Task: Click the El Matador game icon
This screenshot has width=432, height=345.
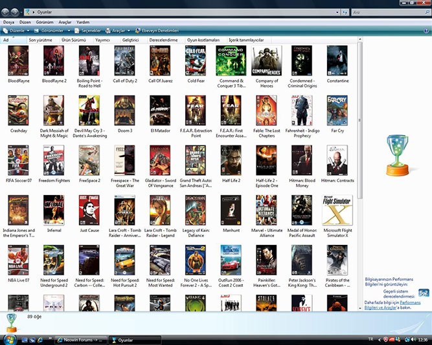Action: (x=160, y=110)
